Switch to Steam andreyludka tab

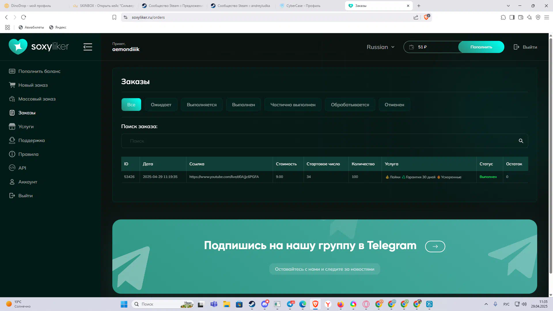pos(241,6)
